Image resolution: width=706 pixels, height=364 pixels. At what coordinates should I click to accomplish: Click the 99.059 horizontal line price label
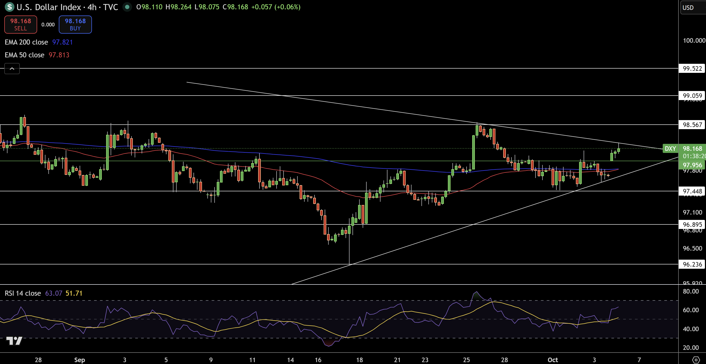click(692, 96)
